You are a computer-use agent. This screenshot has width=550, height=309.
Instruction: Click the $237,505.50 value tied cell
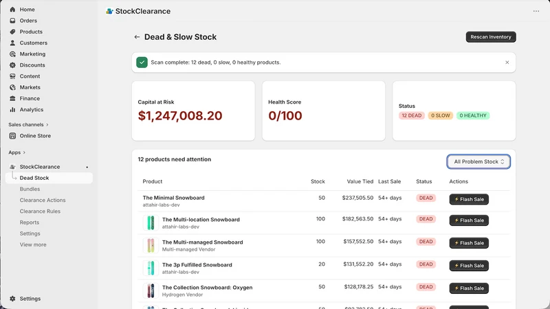tap(357, 198)
